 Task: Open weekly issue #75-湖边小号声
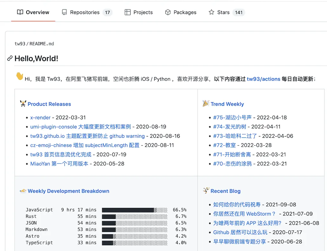click(x=232, y=117)
